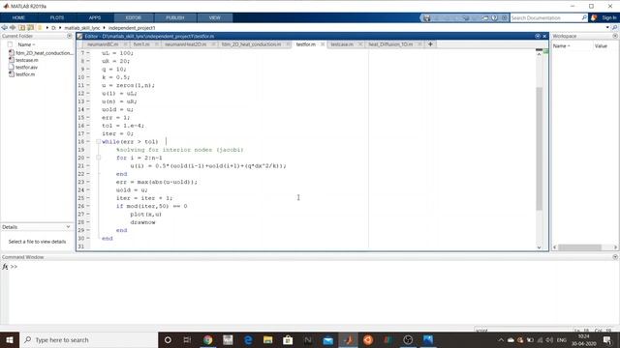Go forward in folder history
Viewport: 620px width, 348px height.
coord(13,28)
